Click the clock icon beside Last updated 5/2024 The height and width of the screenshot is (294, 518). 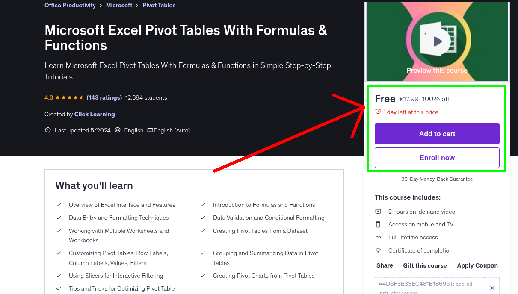47,130
